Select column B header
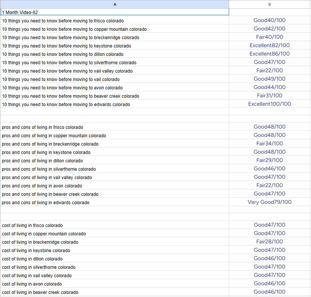Screen dimensions: 311x297 [x=270, y=4]
